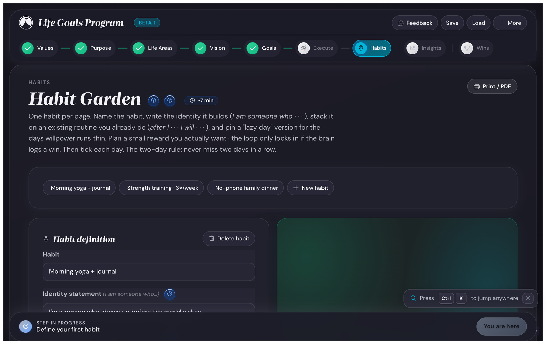Click the Habit Garden heading

[x=85, y=99]
